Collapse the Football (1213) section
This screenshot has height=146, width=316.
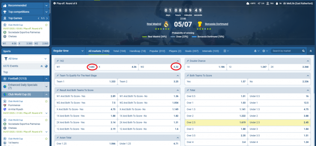46,78
